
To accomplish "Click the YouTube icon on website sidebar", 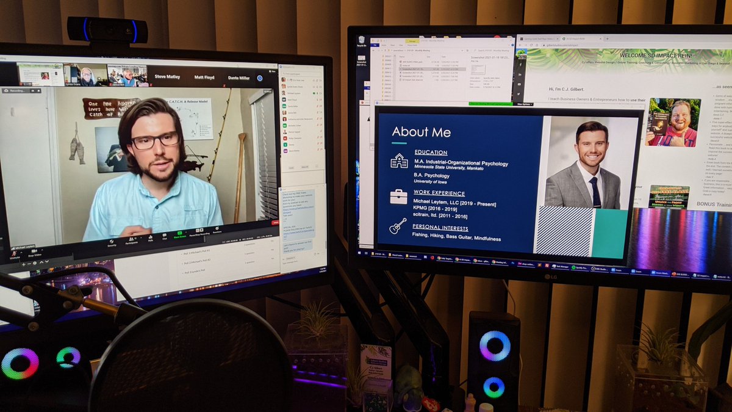I will tap(519, 84).
